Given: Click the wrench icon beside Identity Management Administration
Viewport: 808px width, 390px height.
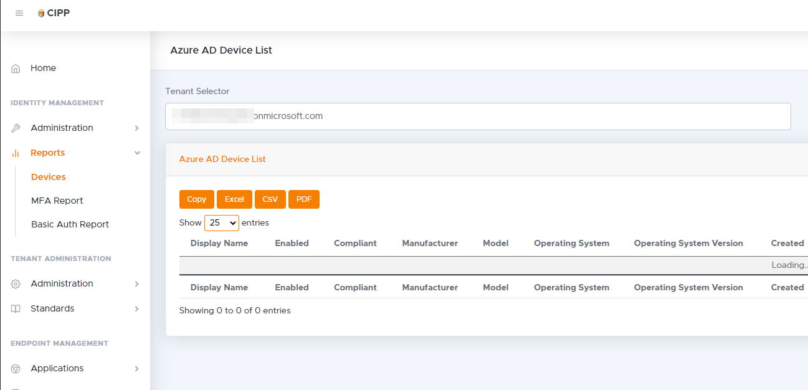Looking at the screenshot, I should (x=16, y=128).
